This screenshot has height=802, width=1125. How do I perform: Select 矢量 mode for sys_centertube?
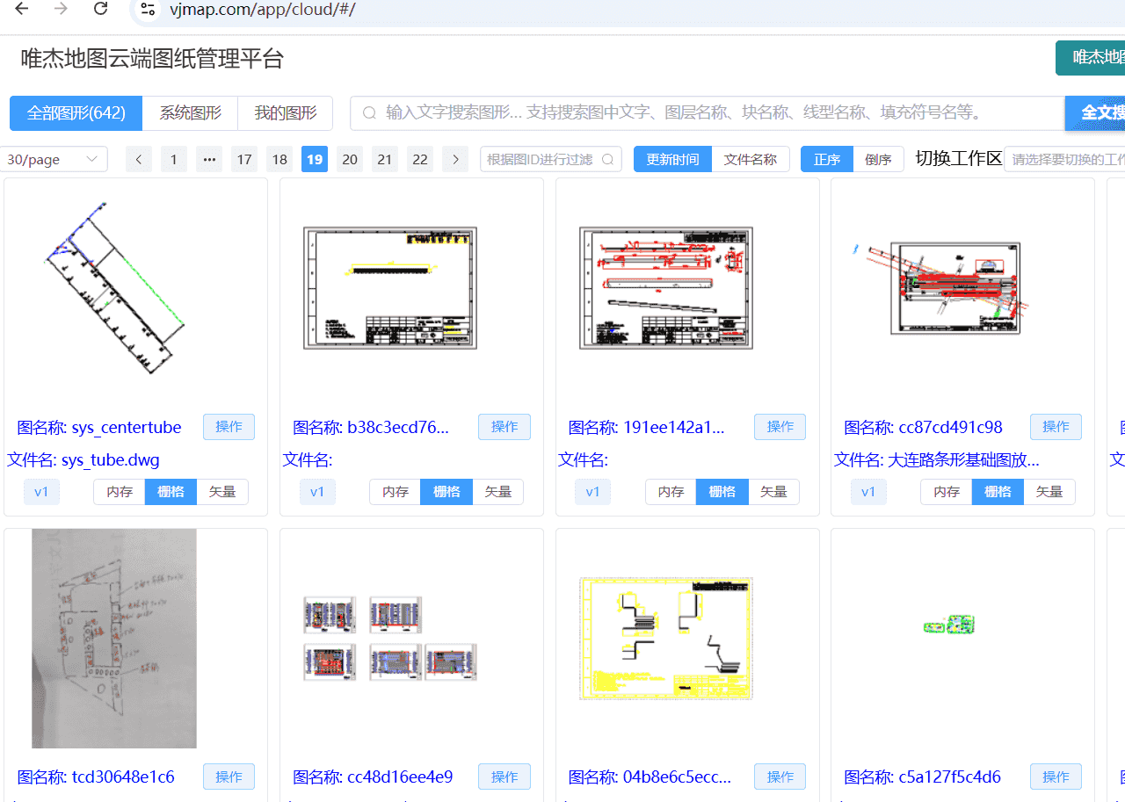(x=222, y=492)
